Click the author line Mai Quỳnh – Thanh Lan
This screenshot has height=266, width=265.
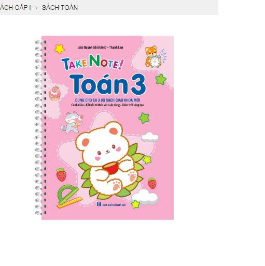(101, 48)
